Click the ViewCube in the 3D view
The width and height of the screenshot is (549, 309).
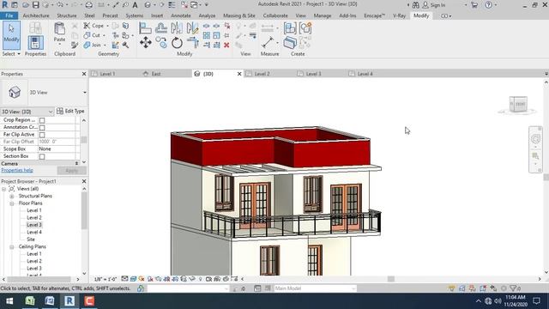click(x=518, y=104)
